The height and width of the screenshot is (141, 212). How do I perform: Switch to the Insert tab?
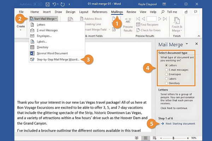click(47, 12)
